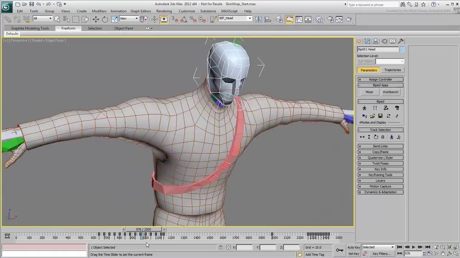Click the Save File disk icon in Biped

click(x=380, y=116)
